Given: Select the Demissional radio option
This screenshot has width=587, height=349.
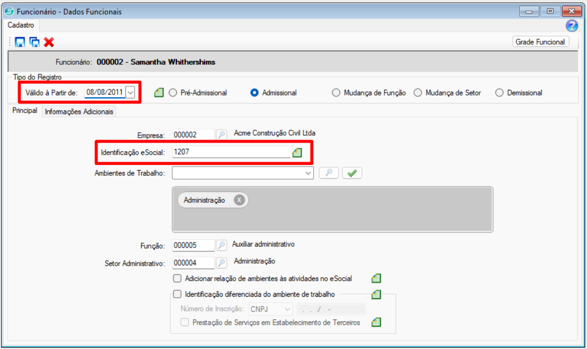Looking at the screenshot, I should 499,92.
